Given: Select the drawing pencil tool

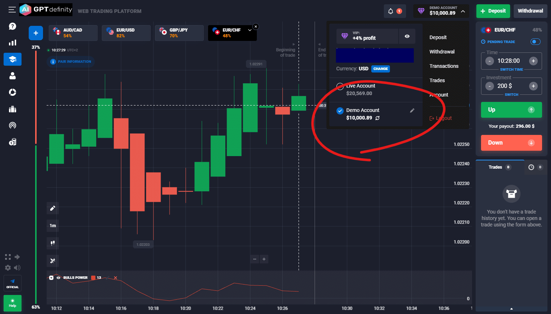Looking at the screenshot, I should (53, 208).
